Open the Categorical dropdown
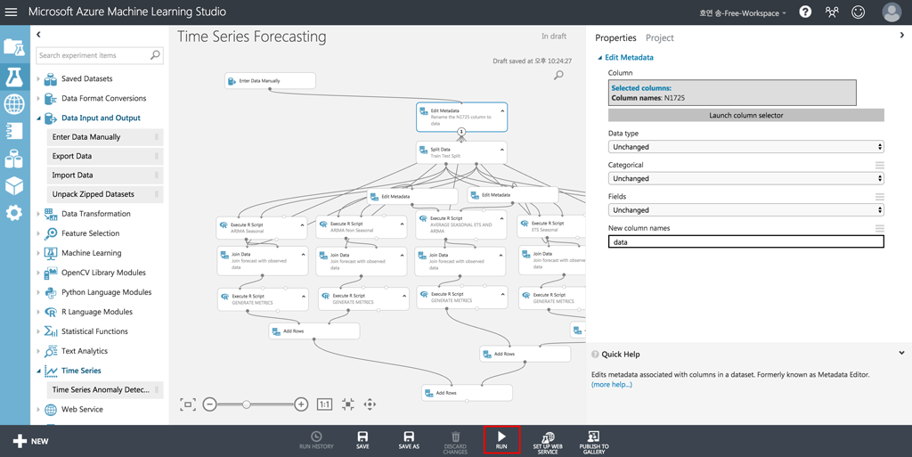912x457 pixels. click(x=746, y=178)
